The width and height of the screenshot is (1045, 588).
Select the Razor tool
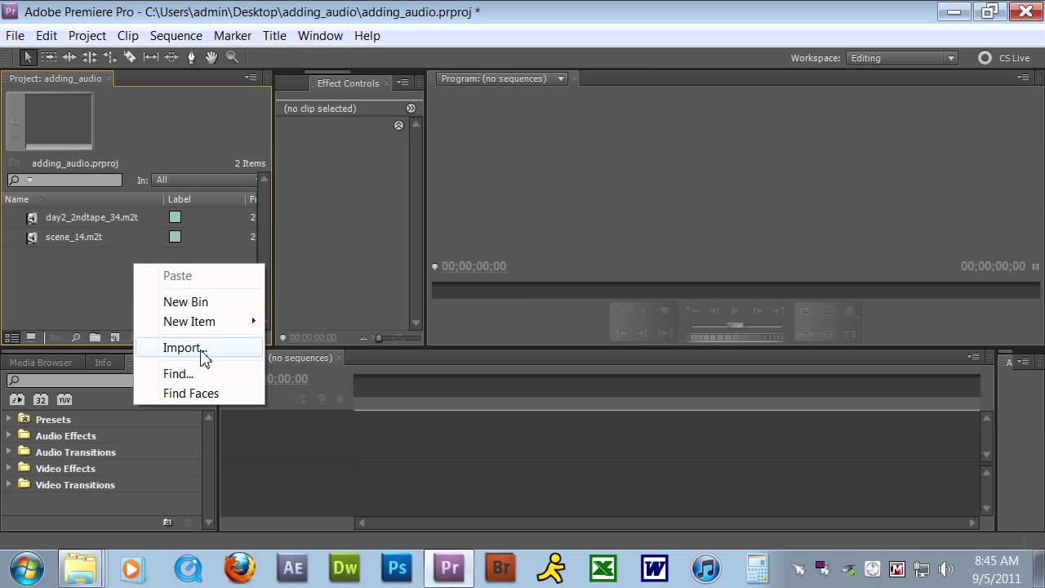(x=130, y=57)
